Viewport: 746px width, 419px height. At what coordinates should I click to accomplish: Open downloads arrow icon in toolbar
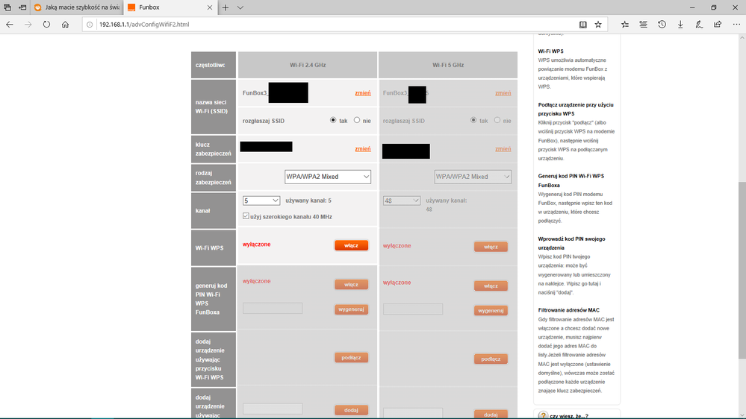click(680, 25)
